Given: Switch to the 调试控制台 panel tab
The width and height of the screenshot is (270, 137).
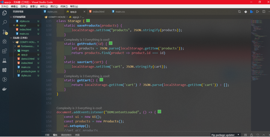Looking at the screenshot, I should point(66,135).
